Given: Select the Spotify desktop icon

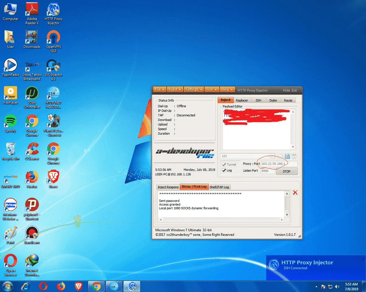Looking at the screenshot, I should click(x=11, y=124).
